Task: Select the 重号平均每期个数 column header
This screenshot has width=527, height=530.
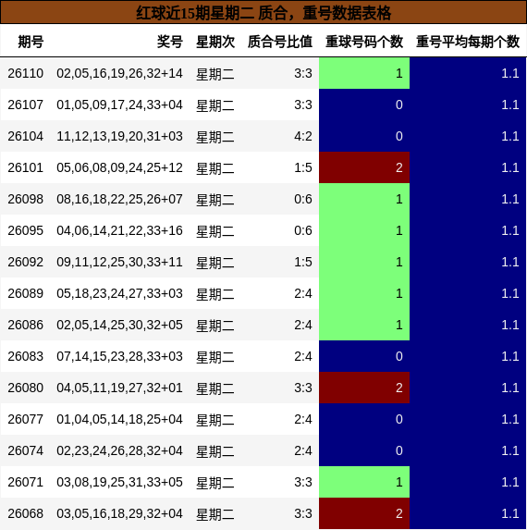Action: pyautogui.click(x=468, y=42)
